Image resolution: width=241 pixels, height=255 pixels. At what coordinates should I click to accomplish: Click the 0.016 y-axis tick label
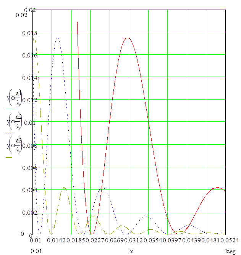click(30, 56)
